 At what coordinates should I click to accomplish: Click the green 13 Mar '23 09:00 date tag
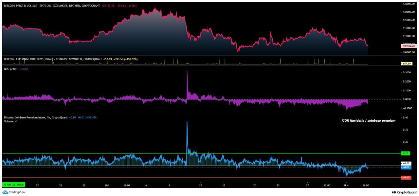point(13,185)
